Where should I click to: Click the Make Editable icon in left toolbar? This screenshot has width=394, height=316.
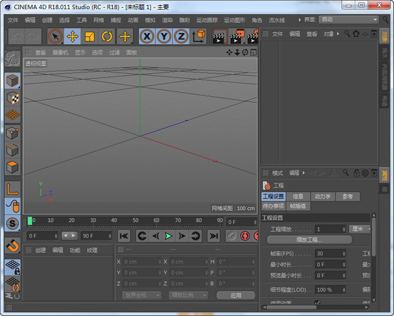[x=13, y=59]
